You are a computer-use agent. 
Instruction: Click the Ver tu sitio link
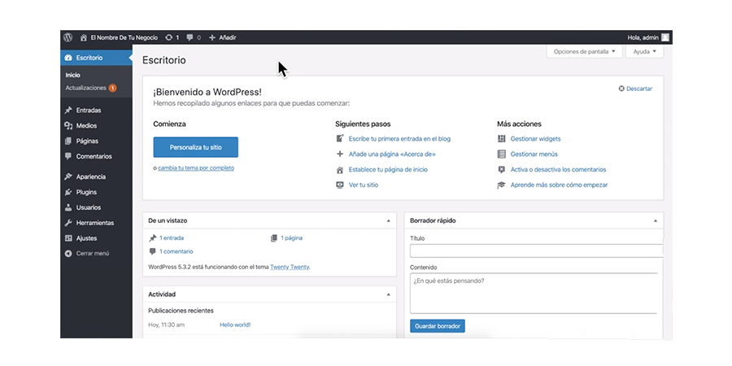pyautogui.click(x=364, y=185)
